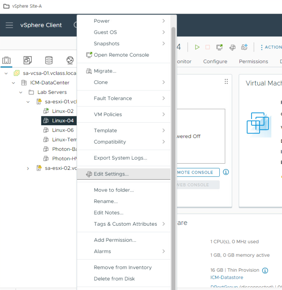The height and width of the screenshot is (290, 282).
Task: Open Tags & Custom Attributes submenu
Action: coord(124,224)
